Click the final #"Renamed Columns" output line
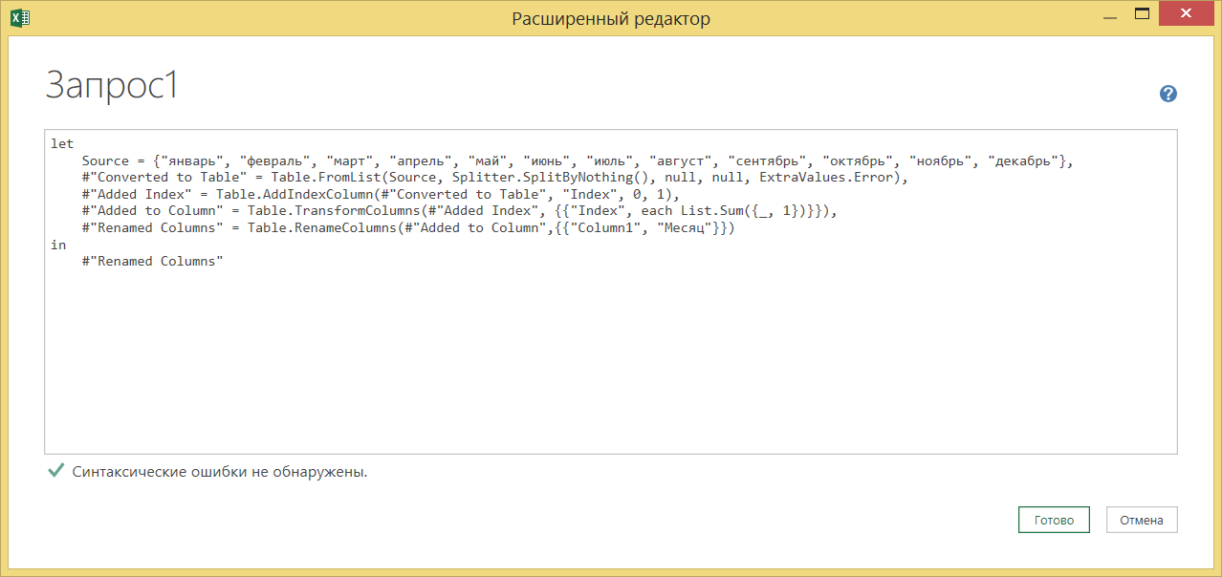The width and height of the screenshot is (1222, 577). click(152, 262)
